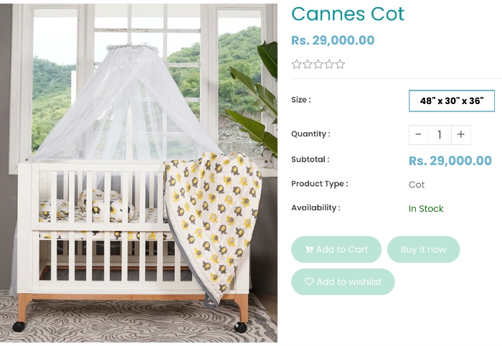The width and height of the screenshot is (502, 346).
Task: Choose the fourth rating star
Action: (329, 65)
